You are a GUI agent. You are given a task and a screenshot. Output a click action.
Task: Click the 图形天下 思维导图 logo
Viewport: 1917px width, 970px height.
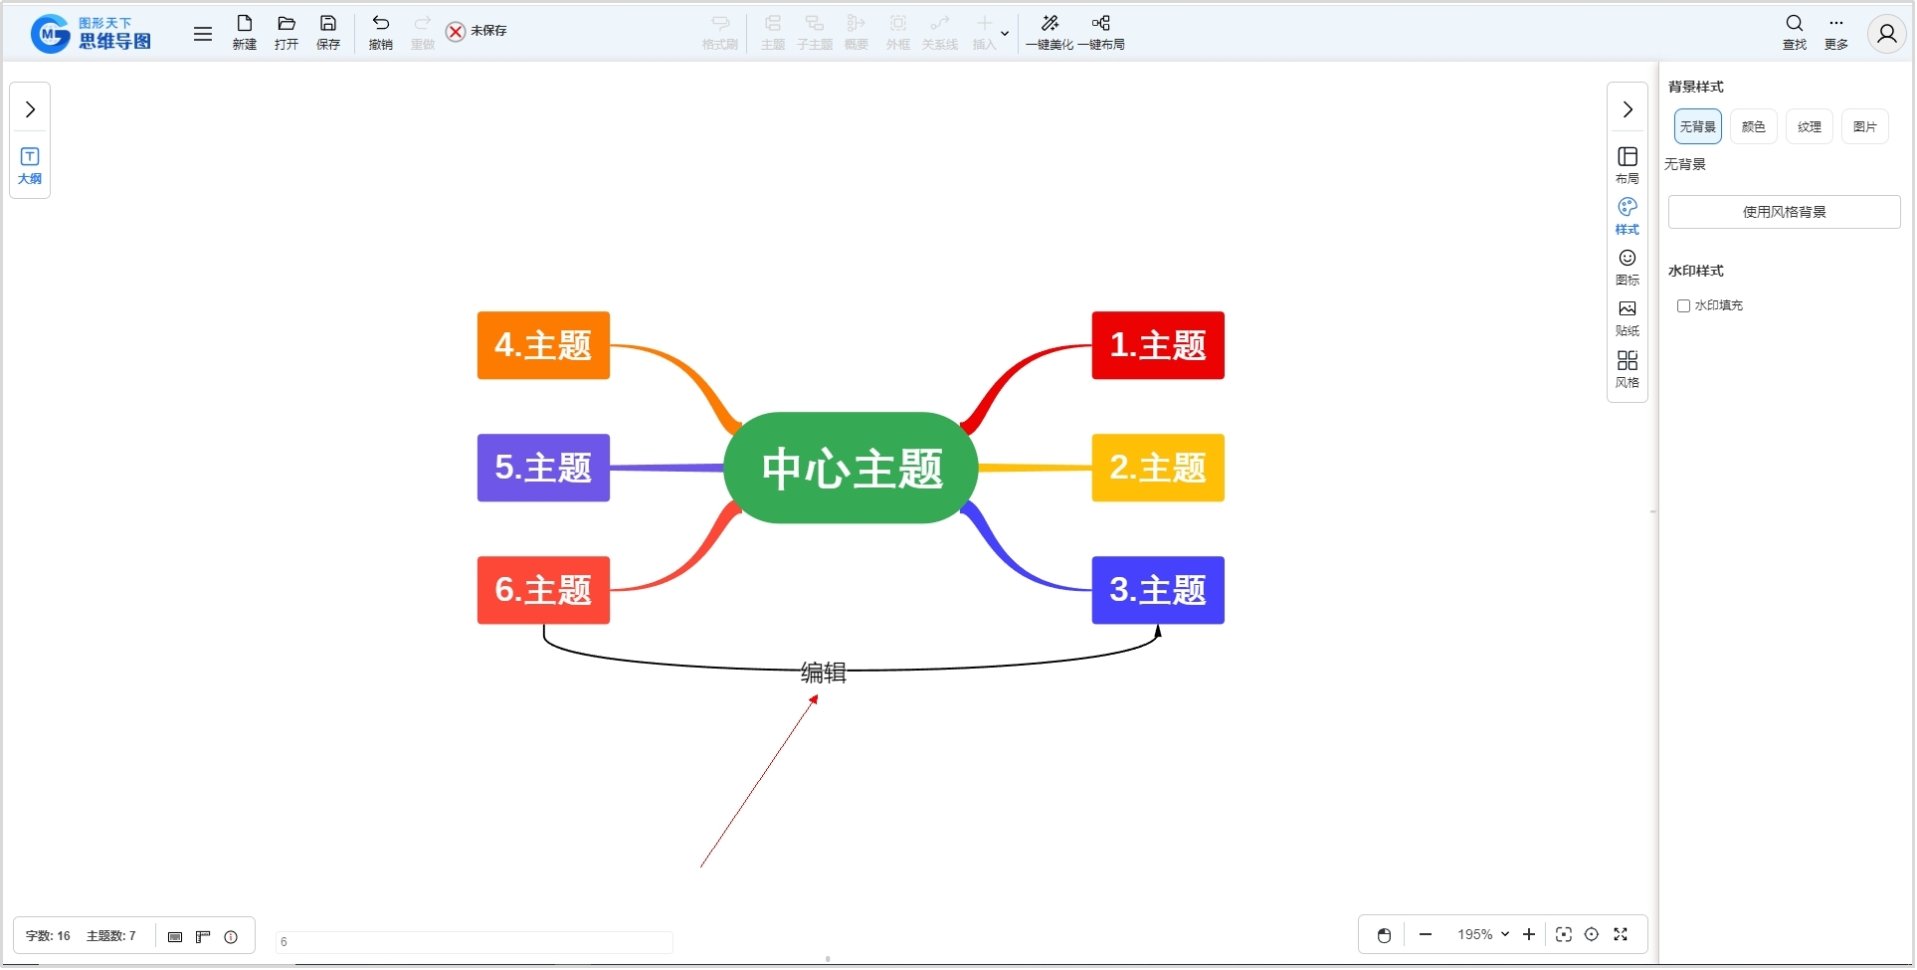coord(92,34)
